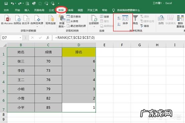This screenshot has height=123, width=185.
Task: Open the 公式 ribbon tab
Action: (x=51, y=10)
